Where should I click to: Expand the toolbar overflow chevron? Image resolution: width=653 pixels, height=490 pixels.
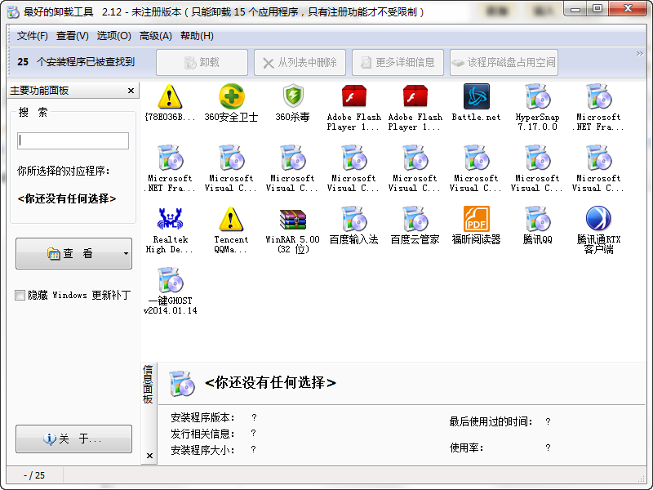[640, 54]
